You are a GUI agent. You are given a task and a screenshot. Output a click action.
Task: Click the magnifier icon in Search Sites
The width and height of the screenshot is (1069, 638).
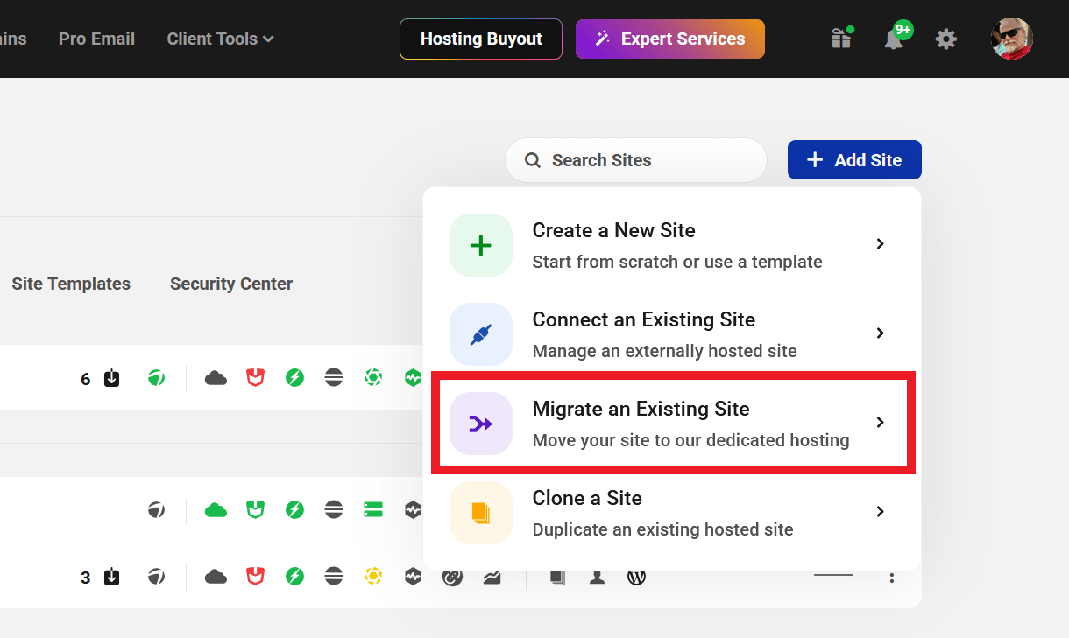pyautogui.click(x=532, y=160)
